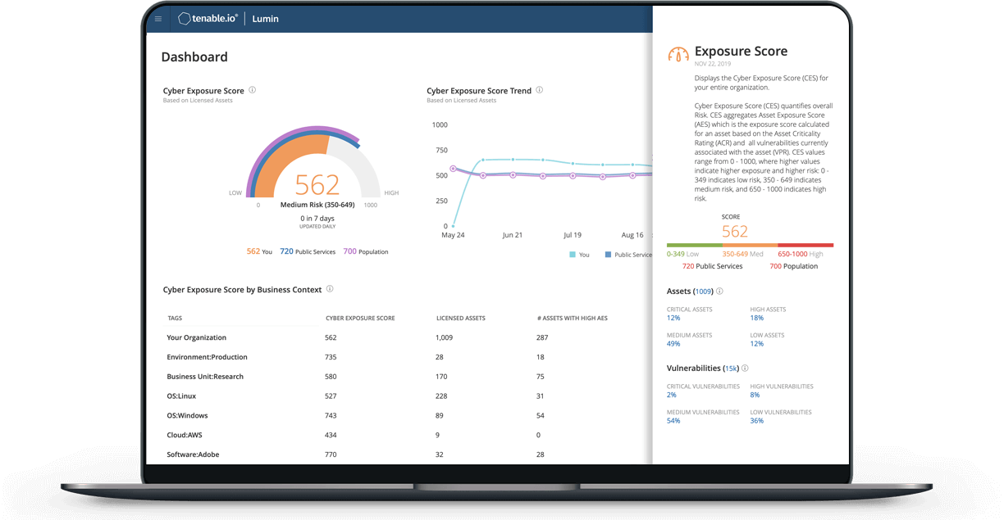Image resolution: width=1004 pixels, height=520 pixels.
Task: Click the Critical Assets 12% value
Action: pos(673,318)
